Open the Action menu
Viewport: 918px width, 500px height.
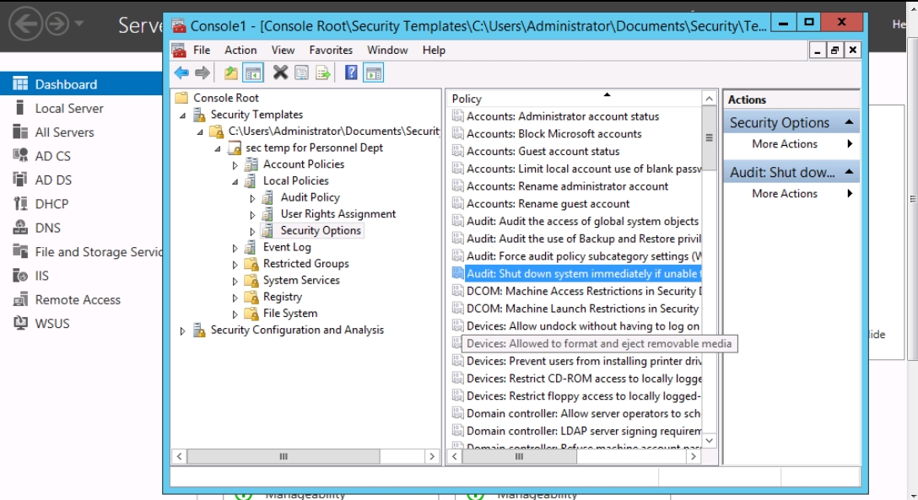(240, 51)
